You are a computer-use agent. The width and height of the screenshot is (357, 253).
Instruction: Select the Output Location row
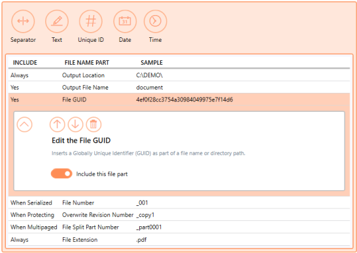(x=179, y=75)
